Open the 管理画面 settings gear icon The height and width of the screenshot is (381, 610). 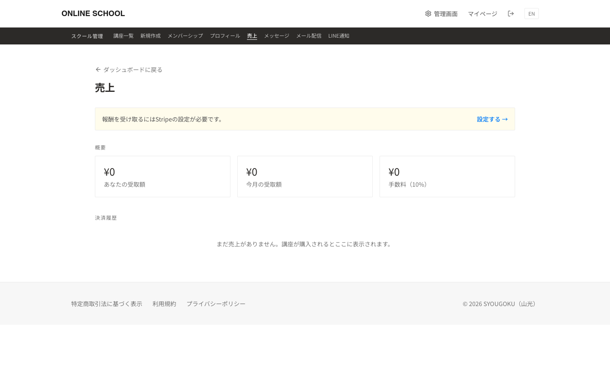428,14
